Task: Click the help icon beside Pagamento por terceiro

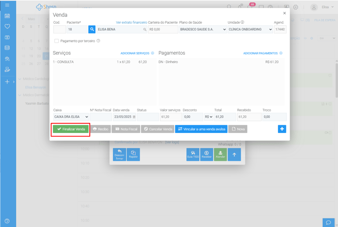Action: pyautogui.click(x=98, y=41)
